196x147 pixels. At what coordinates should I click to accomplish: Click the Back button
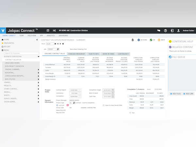point(161,40)
